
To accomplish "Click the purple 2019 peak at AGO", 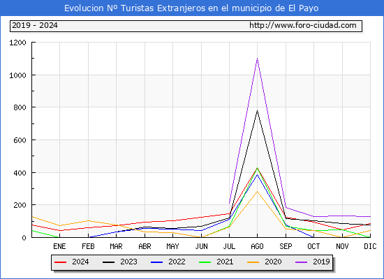I will click(x=257, y=59).
